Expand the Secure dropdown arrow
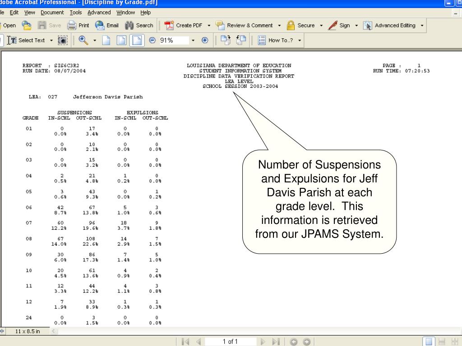This screenshot has height=346, width=462. [x=321, y=26]
